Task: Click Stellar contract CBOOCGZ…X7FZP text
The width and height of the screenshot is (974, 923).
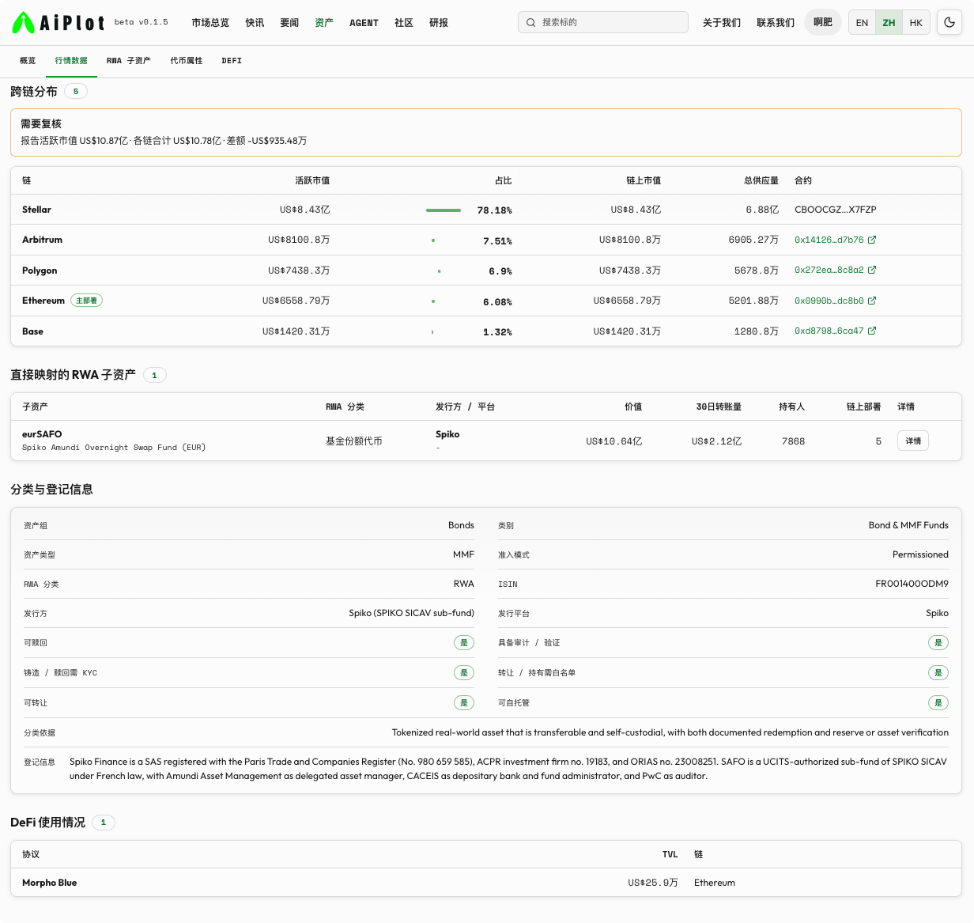Action: (836, 210)
